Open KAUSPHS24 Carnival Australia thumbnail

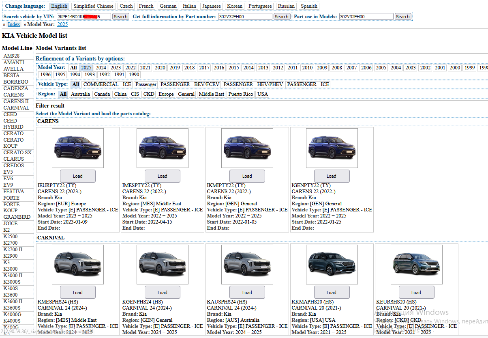pos(247,265)
